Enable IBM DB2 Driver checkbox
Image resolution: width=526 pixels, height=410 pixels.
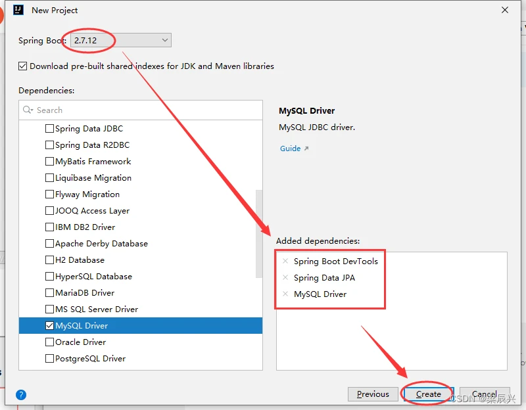click(x=49, y=227)
